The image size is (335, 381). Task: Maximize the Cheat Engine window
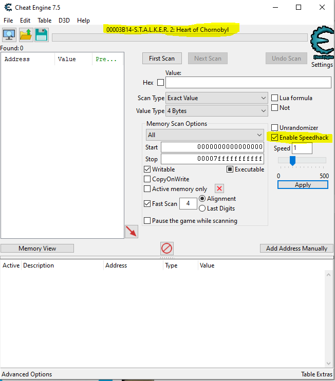coord(299,7)
